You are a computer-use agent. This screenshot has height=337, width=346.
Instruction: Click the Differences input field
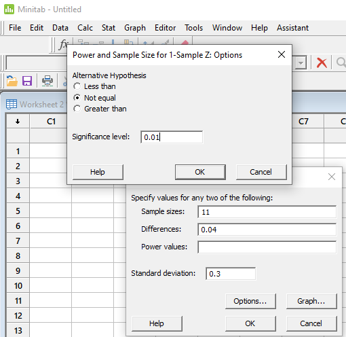[x=267, y=230]
